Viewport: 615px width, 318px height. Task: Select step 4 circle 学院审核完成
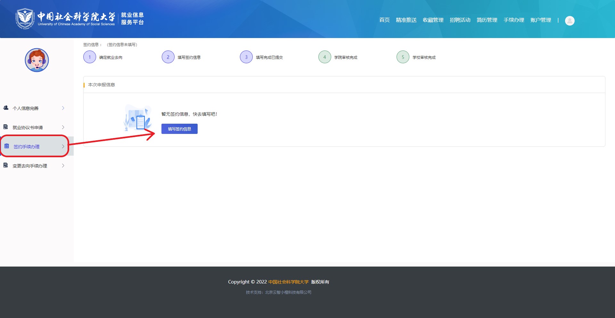324,57
